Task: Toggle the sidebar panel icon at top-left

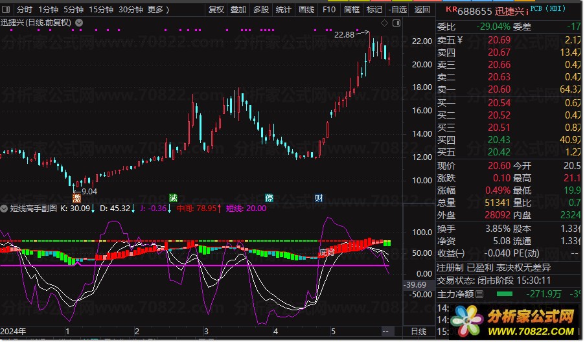Action: [6, 9]
